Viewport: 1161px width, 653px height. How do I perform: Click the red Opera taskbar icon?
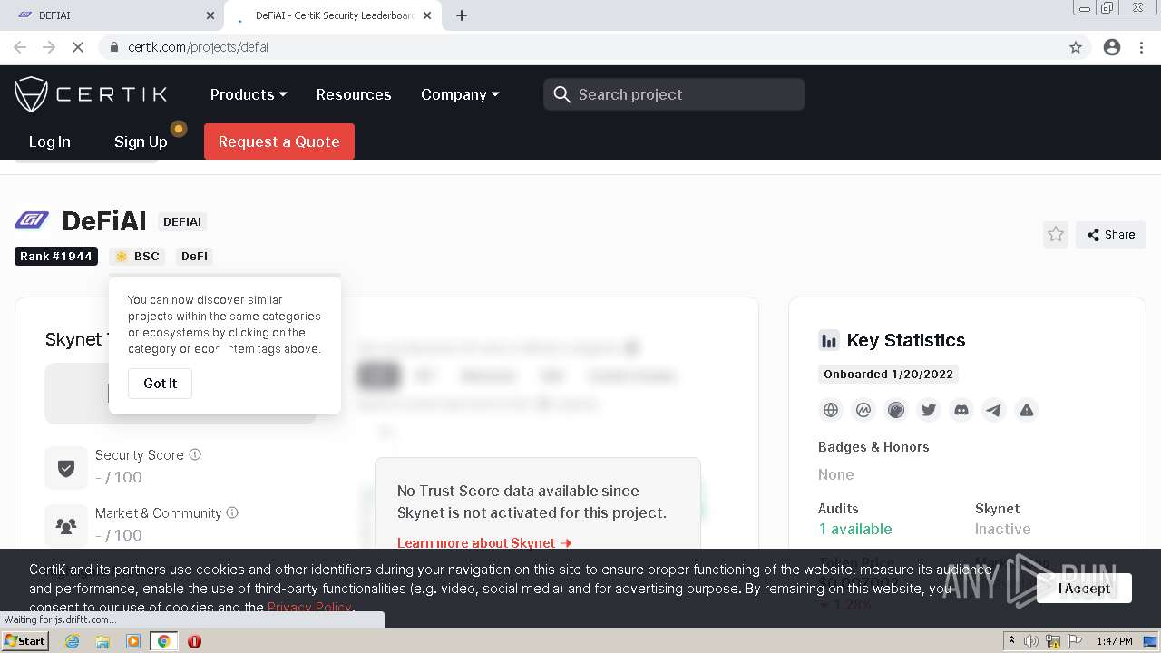pyautogui.click(x=194, y=641)
